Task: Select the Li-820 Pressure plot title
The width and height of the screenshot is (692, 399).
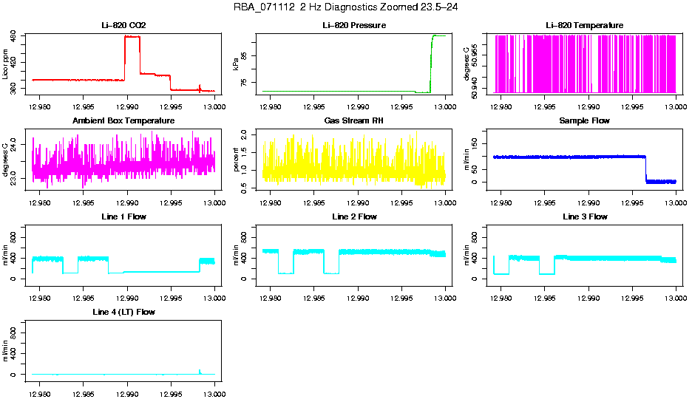Action: click(354, 26)
